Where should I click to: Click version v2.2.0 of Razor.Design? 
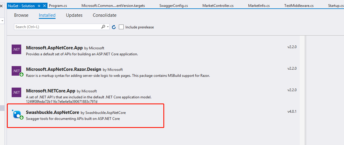pyautogui.click(x=292, y=68)
